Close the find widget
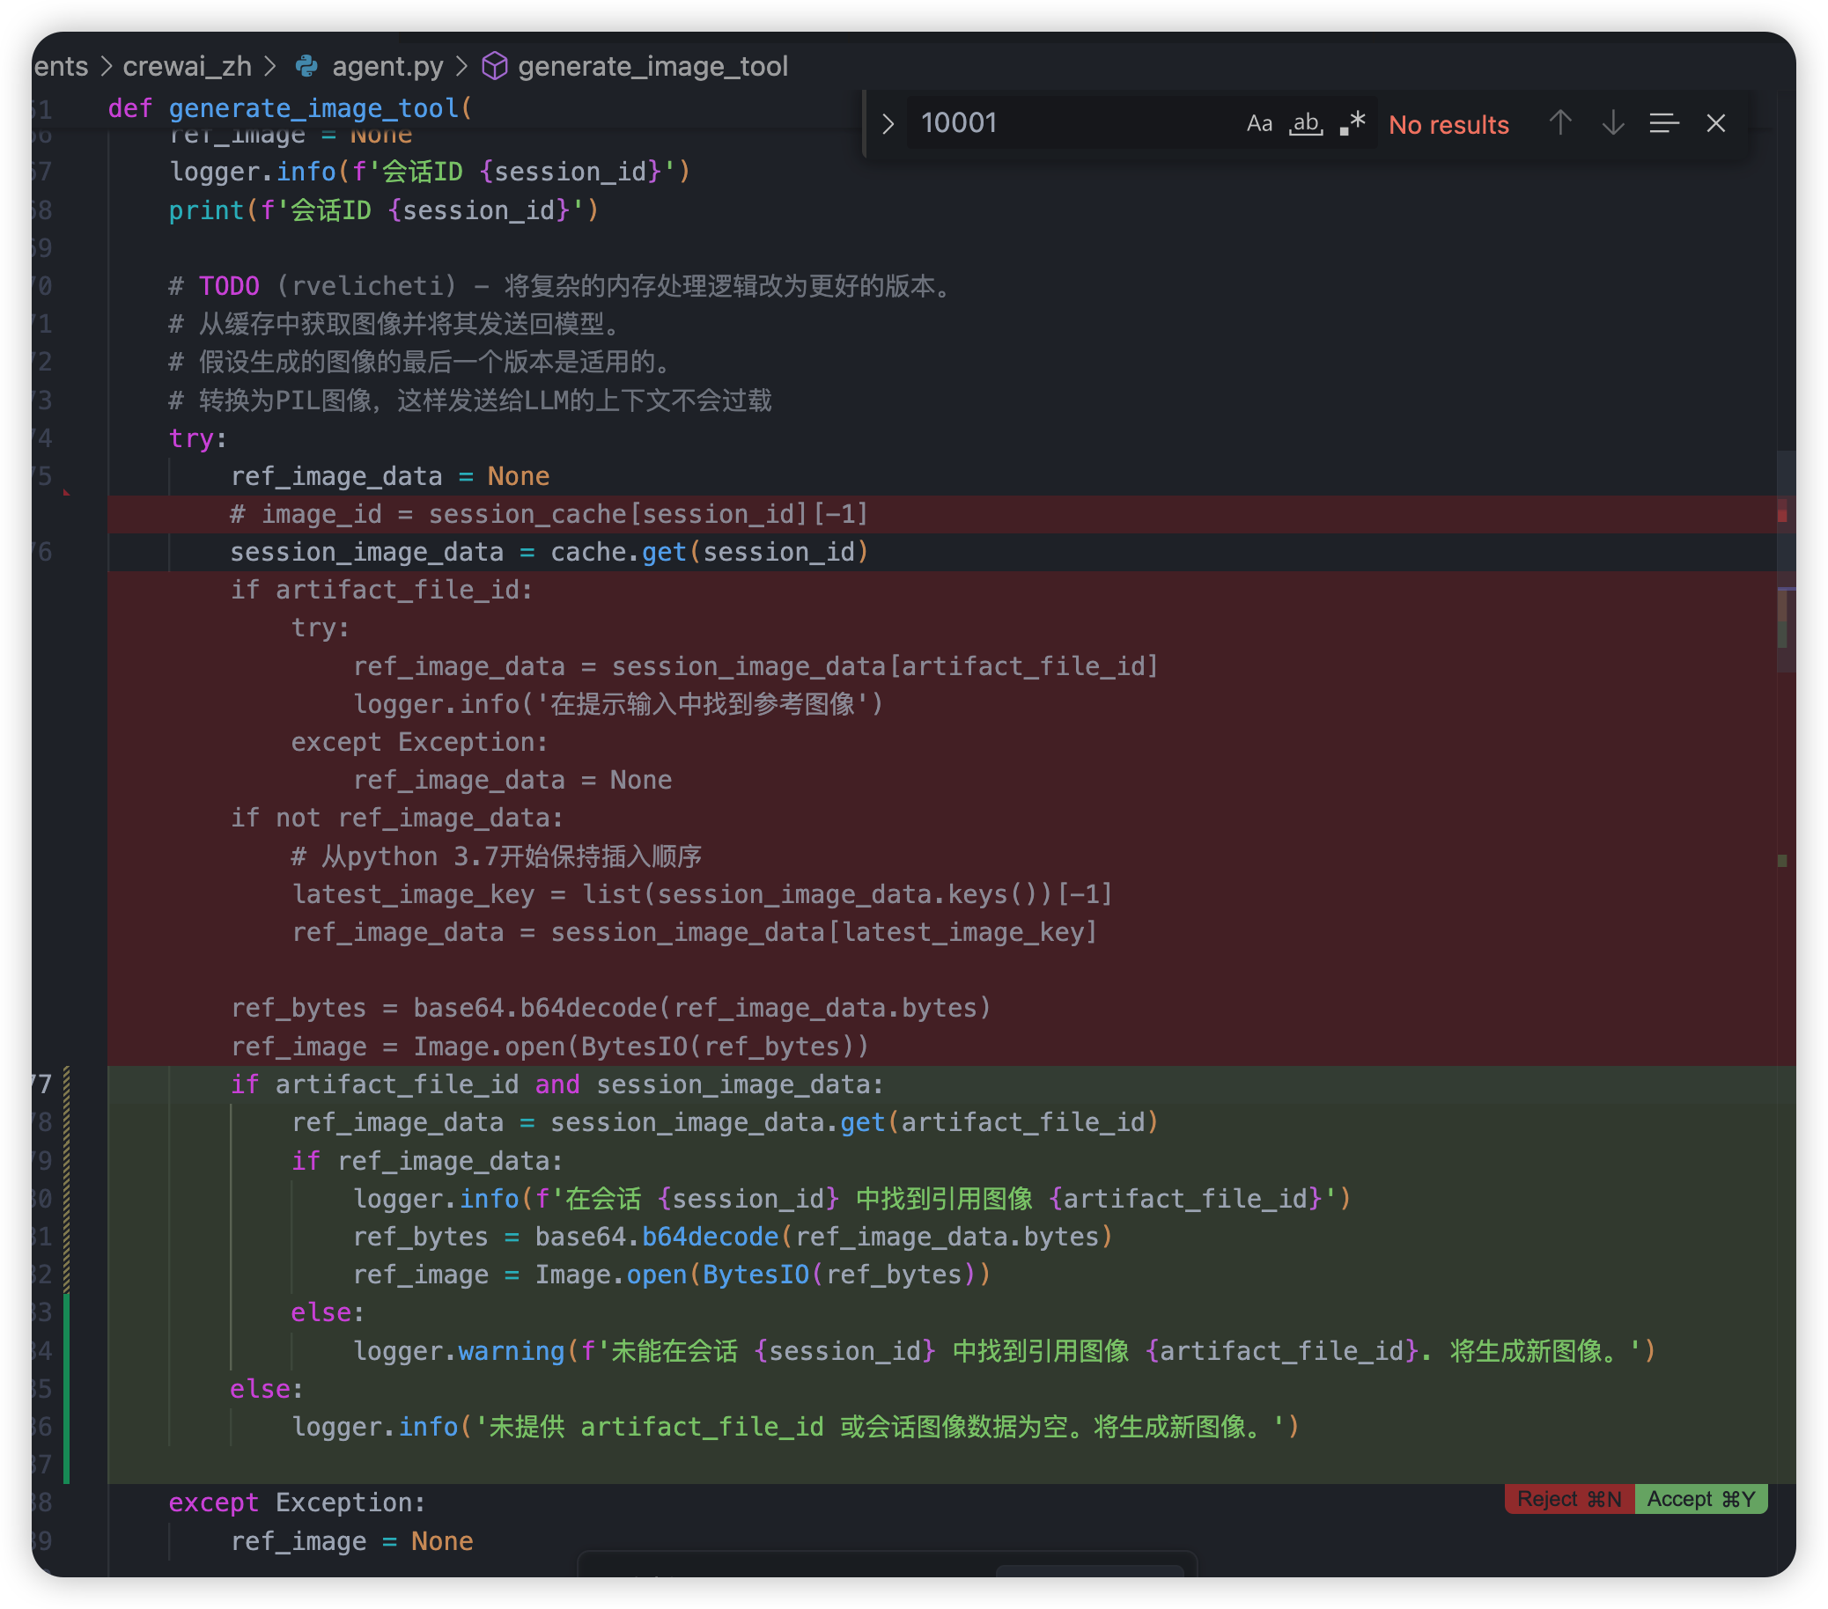This screenshot has height=1609, width=1828. click(1715, 123)
